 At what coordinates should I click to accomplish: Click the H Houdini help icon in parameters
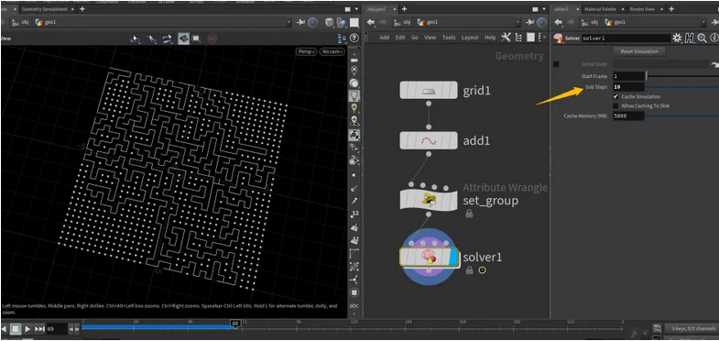pyautogui.click(x=690, y=38)
